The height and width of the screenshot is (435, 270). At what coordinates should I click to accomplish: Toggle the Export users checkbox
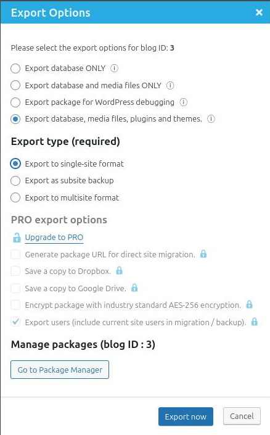15,322
